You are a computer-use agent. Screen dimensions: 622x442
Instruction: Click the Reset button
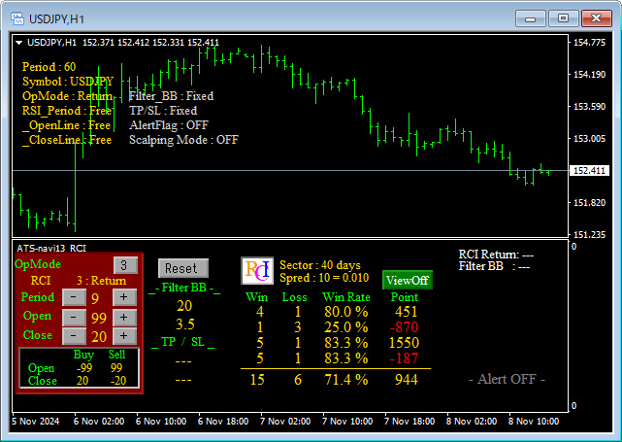click(182, 268)
